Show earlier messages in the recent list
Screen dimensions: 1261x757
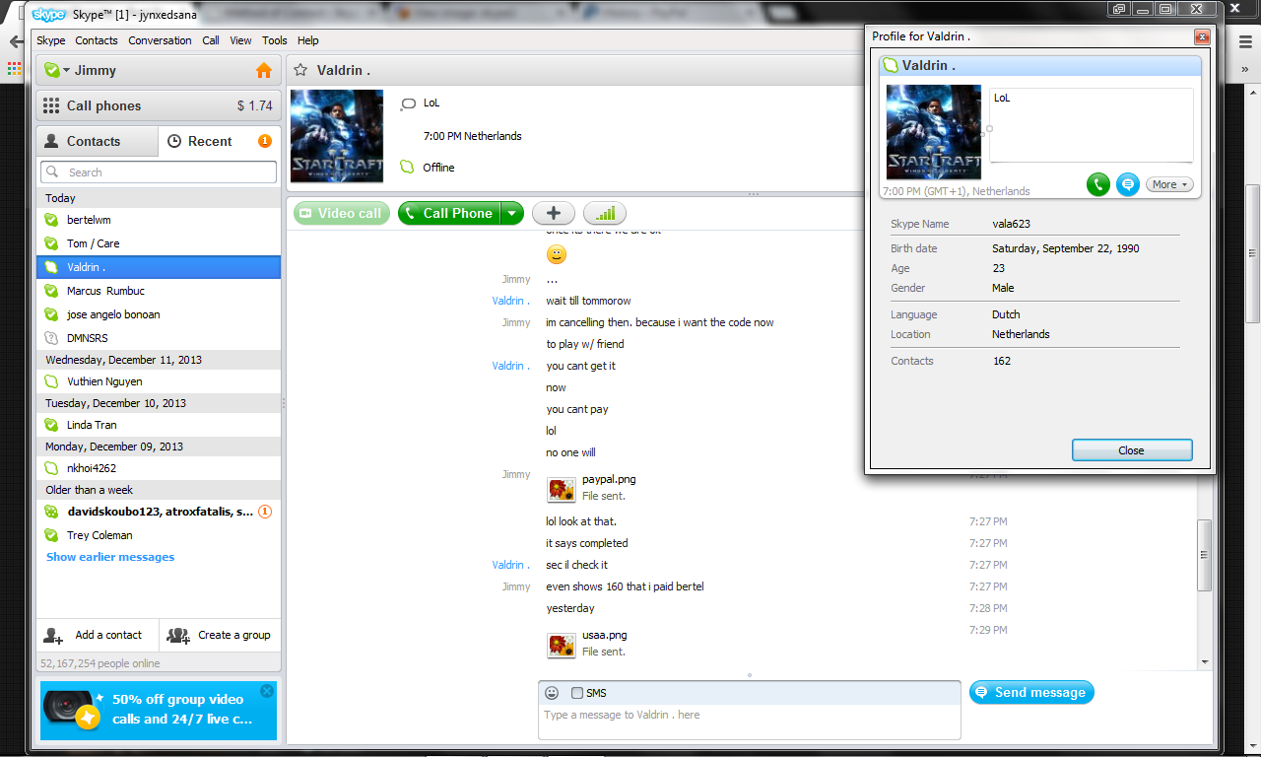click(x=110, y=557)
